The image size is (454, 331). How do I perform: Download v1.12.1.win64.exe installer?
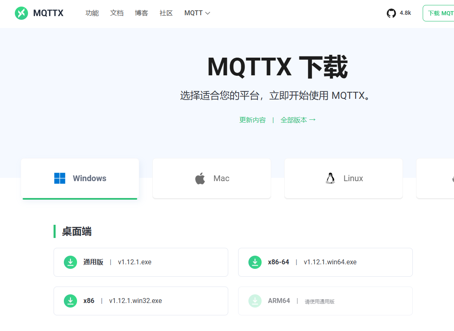pyautogui.click(x=325, y=262)
